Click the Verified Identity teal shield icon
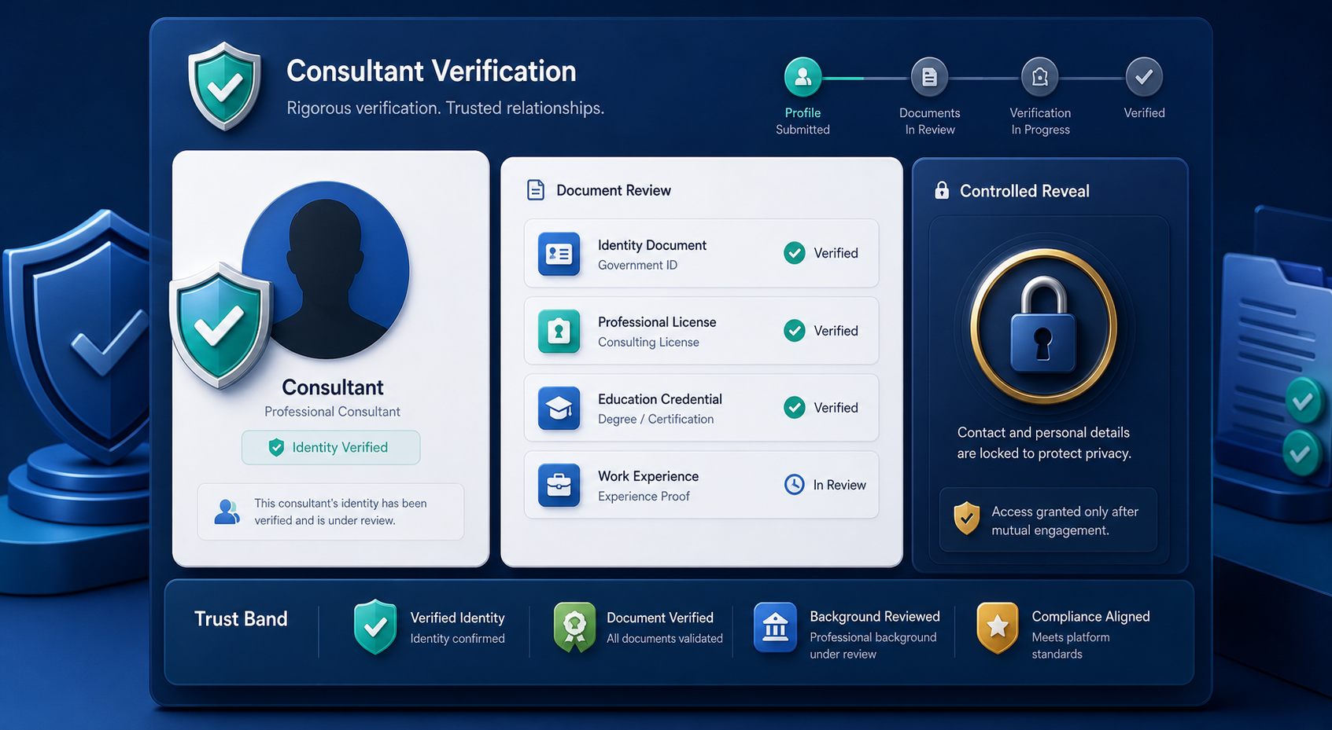 point(375,626)
